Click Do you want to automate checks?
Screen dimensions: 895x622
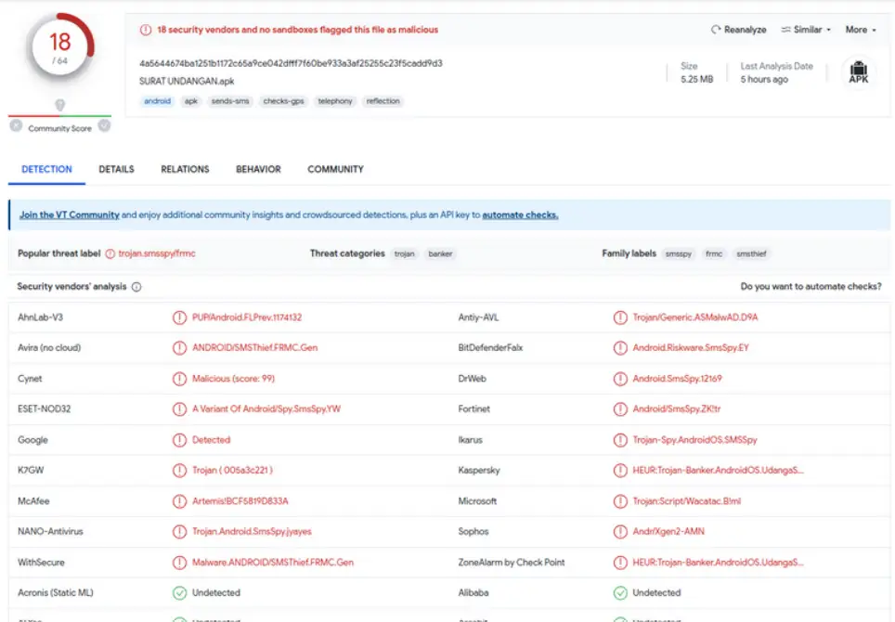[811, 286]
